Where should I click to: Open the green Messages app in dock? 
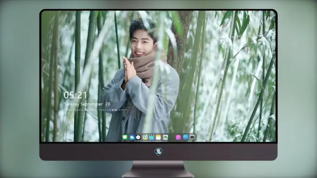coord(125,138)
